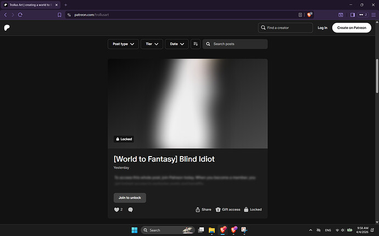
Task: Open the Date filter dropdown
Action: 177,44
